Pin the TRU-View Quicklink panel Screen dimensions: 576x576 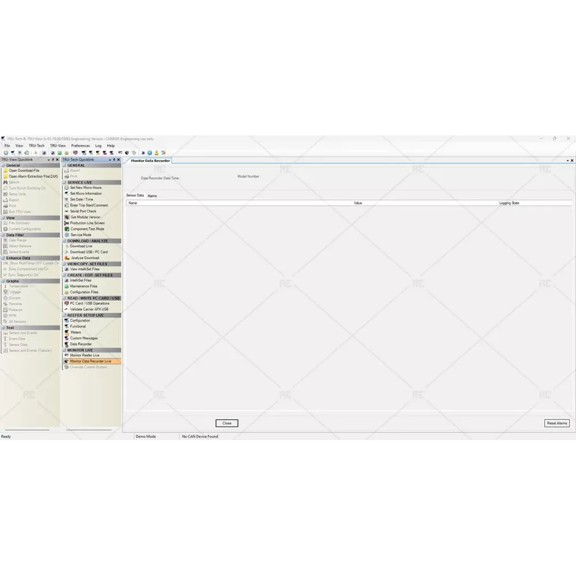pos(52,160)
